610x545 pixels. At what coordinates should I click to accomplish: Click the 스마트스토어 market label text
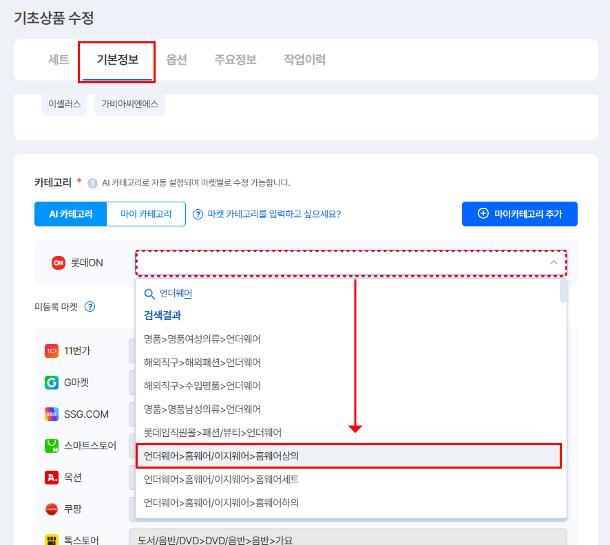click(x=90, y=445)
